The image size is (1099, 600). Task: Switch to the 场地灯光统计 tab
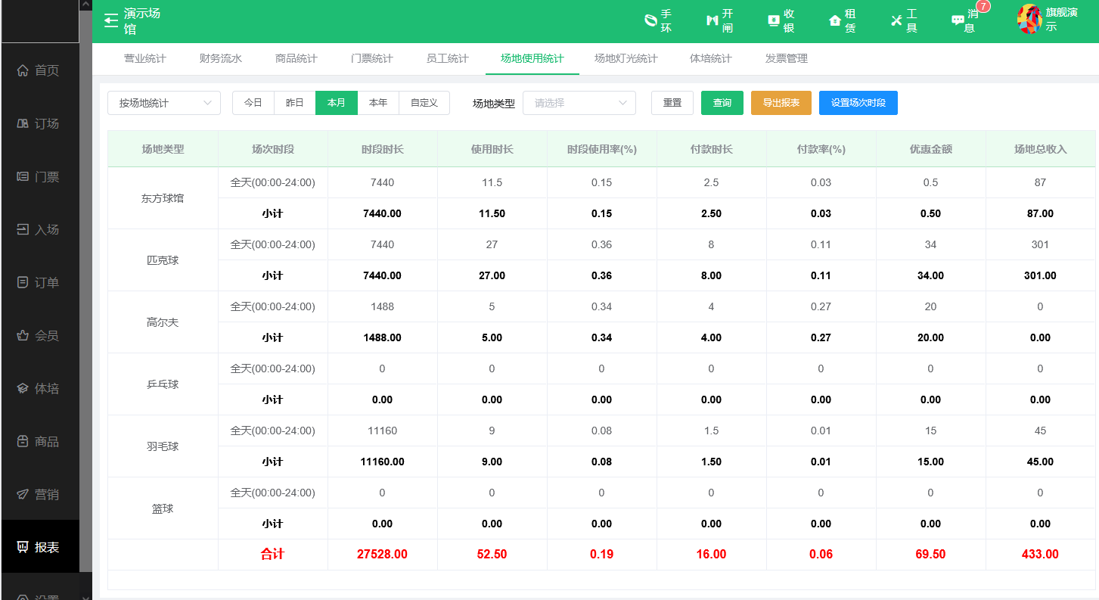626,58
